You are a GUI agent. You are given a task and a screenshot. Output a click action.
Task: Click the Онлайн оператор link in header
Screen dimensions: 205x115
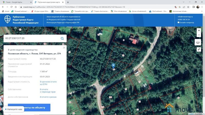pyautogui.click(x=186, y=22)
